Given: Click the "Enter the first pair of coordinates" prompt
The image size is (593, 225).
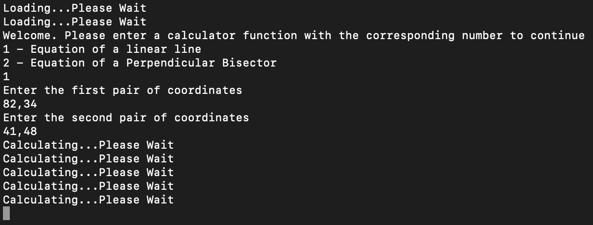Looking at the screenshot, I should pos(122,90).
